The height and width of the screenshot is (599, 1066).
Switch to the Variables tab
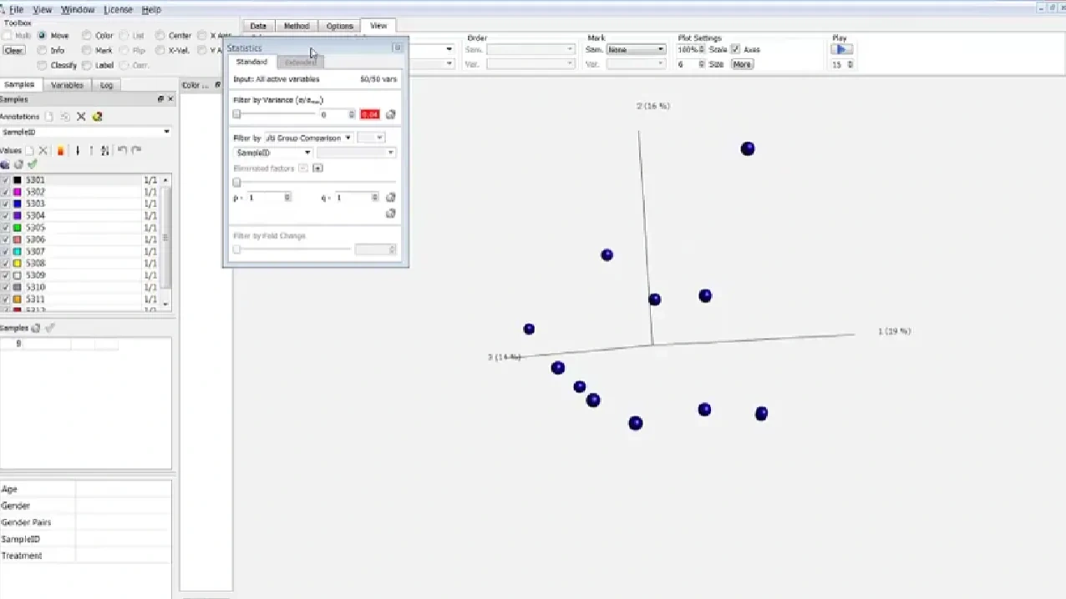pyautogui.click(x=67, y=85)
